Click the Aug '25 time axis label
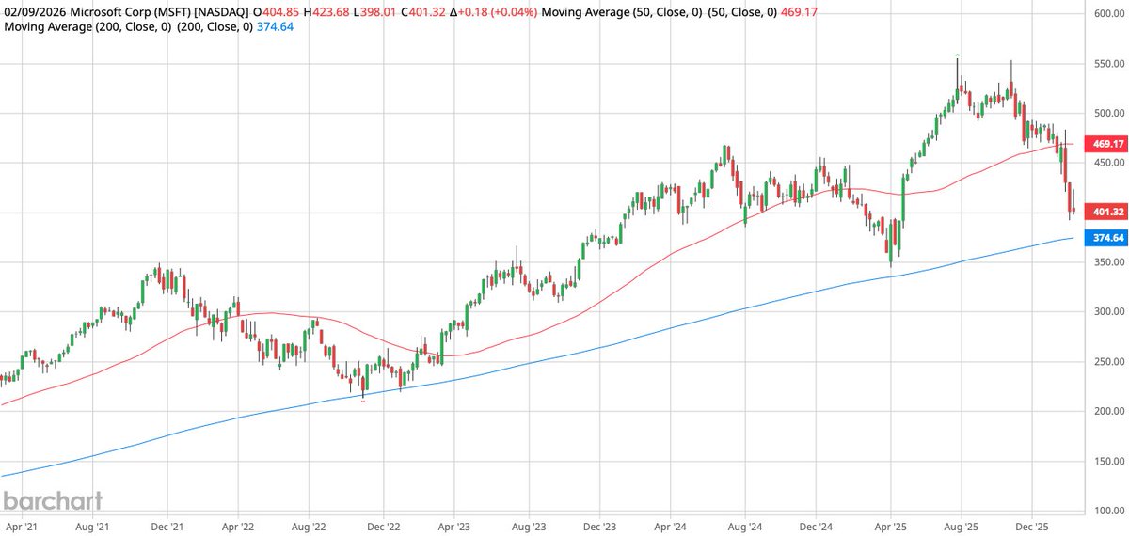The image size is (1129, 536). (x=961, y=528)
